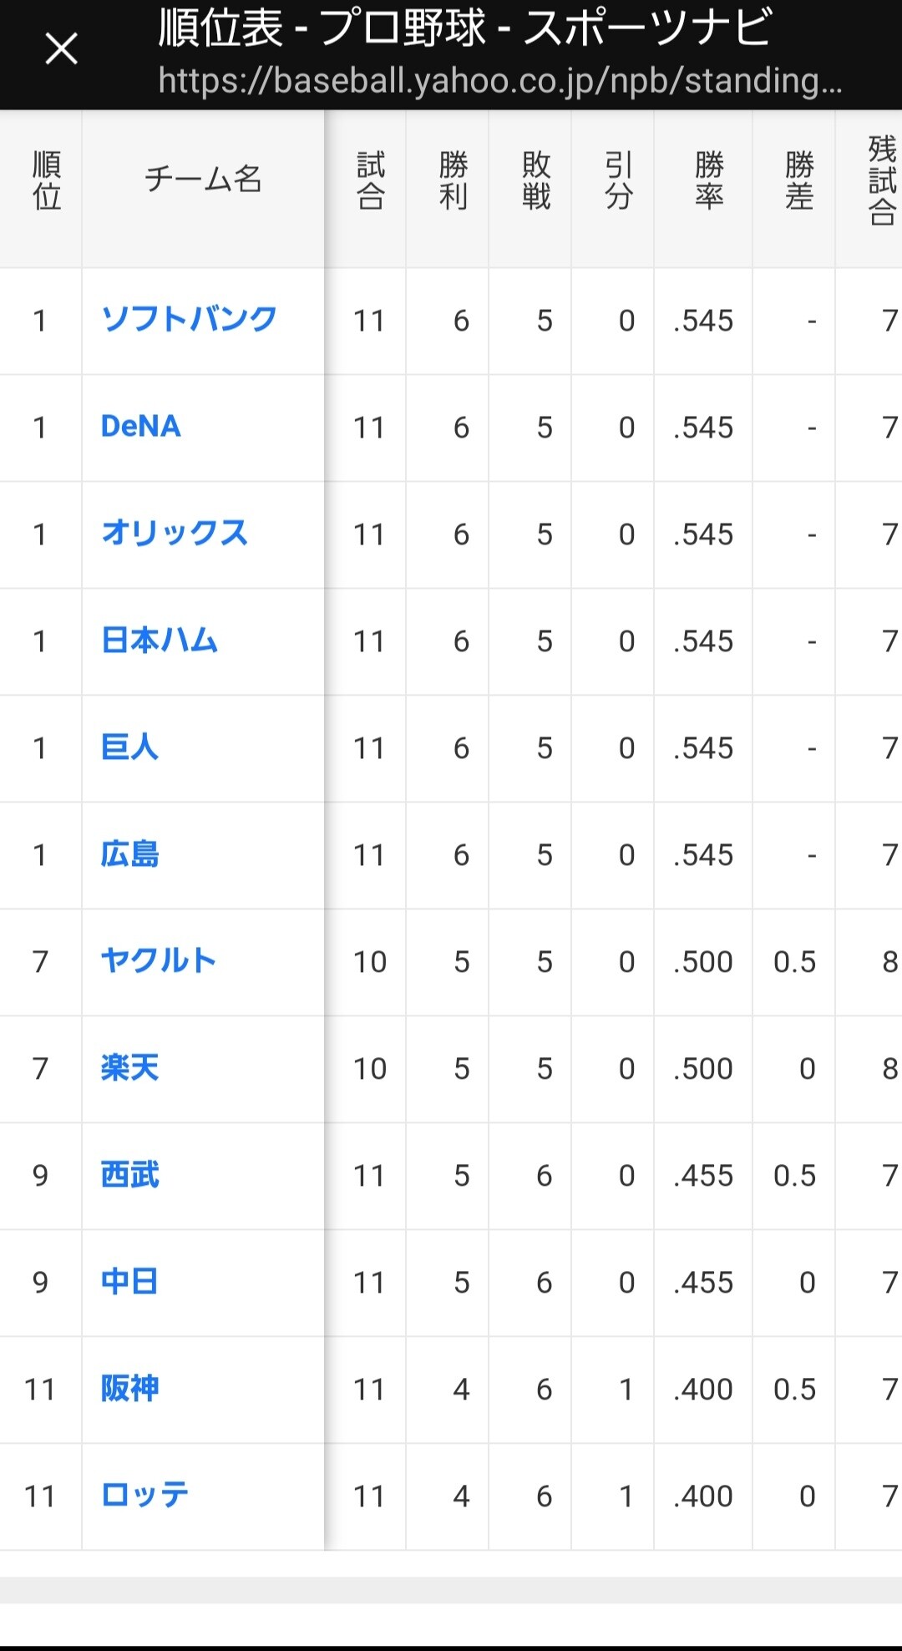Click the チーム名 column header
Image resolution: width=902 pixels, height=1651 pixels.
(x=203, y=180)
